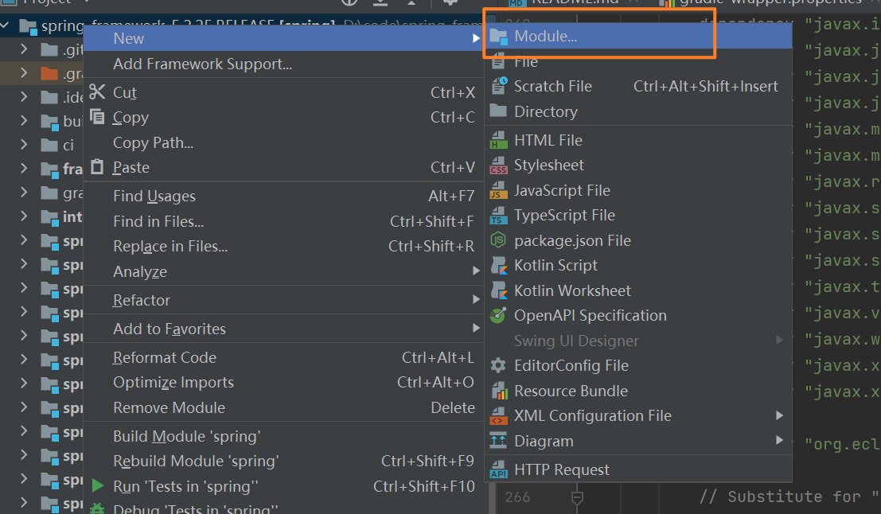Click the EditorConfig File gear icon

[499, 366]
